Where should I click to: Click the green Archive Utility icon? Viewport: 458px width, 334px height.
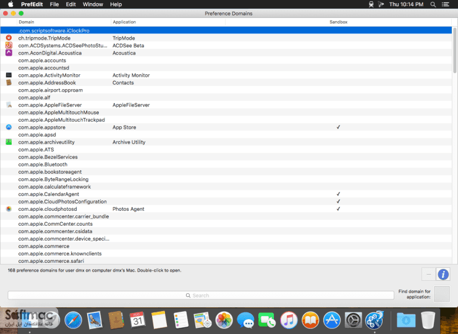(9, 142)
